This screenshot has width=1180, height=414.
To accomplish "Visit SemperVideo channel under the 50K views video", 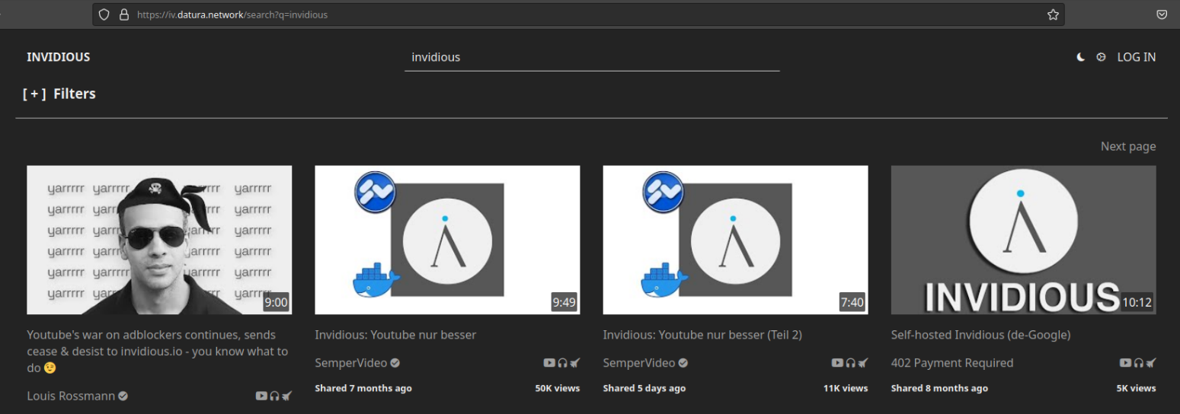I will point(350,363).
